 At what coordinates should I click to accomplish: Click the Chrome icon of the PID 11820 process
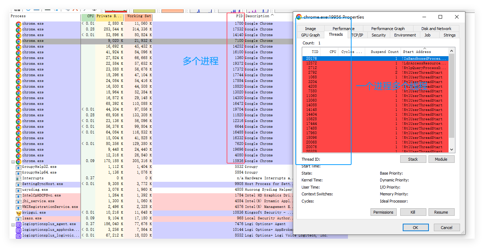(x=18, y=116)
